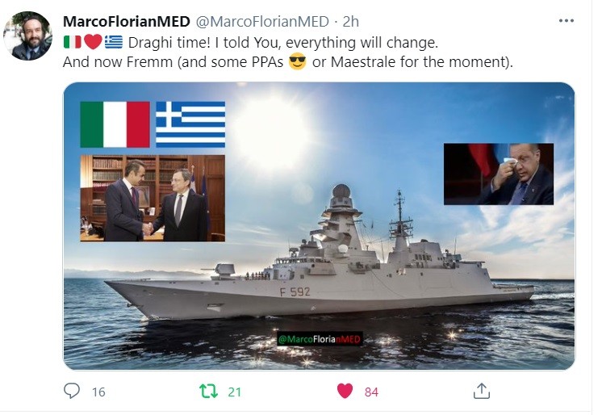This screenshot has width=602, height=415.
Task: Click the green retweet icon
Action: 209,392
